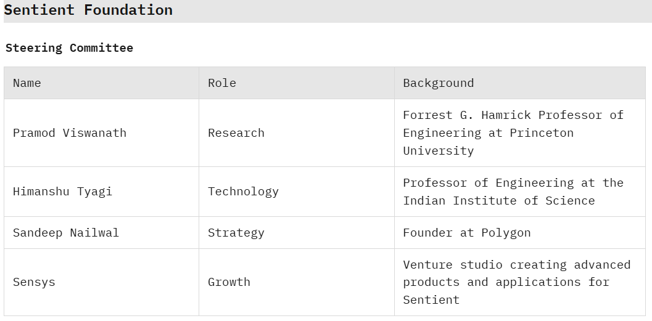Click the Sentient Foundation heading
Screen dimensions: 652x321
pos(88,10)
